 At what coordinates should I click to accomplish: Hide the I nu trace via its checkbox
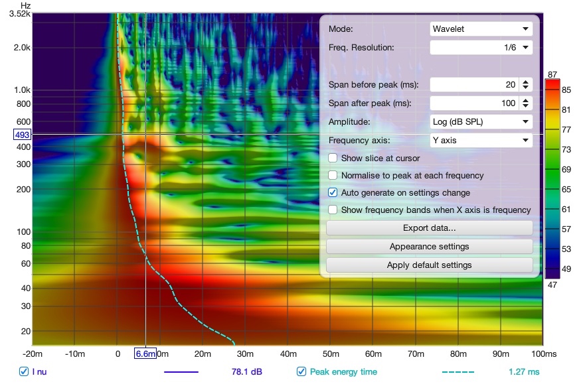pyautogui.click(x=24, y=371)
